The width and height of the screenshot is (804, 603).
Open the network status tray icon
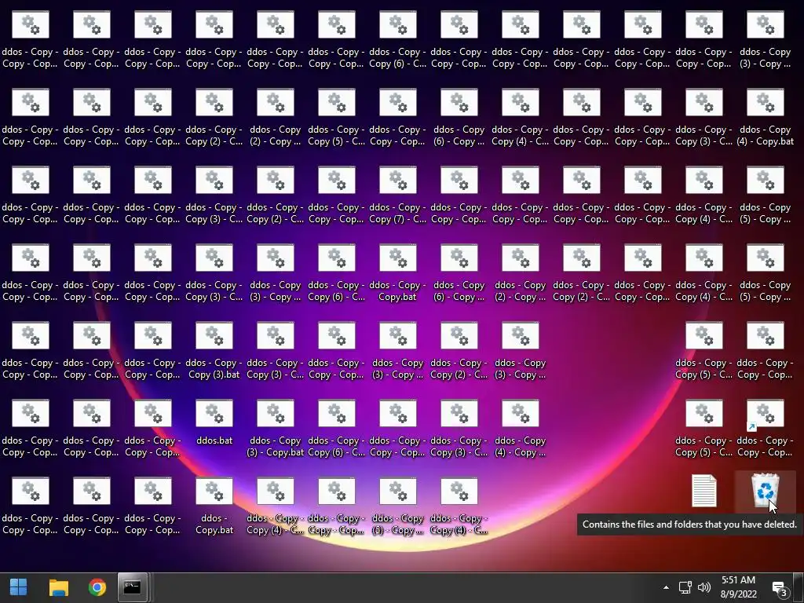tap(685, 587)
